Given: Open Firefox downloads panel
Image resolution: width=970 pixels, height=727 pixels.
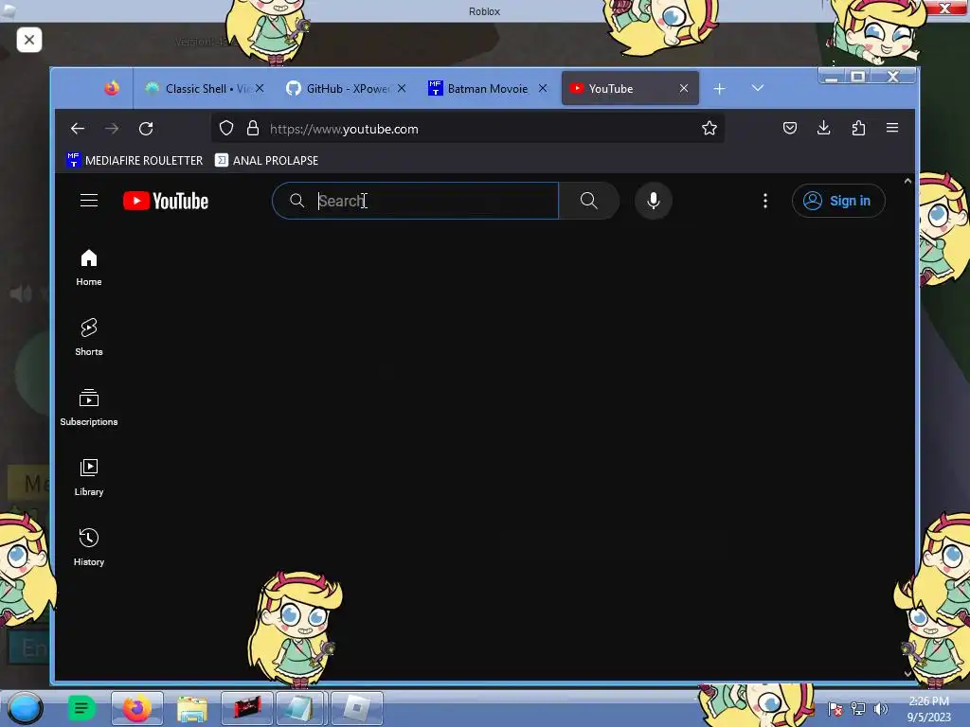Looking at the screenshot, I should point(823,128).
